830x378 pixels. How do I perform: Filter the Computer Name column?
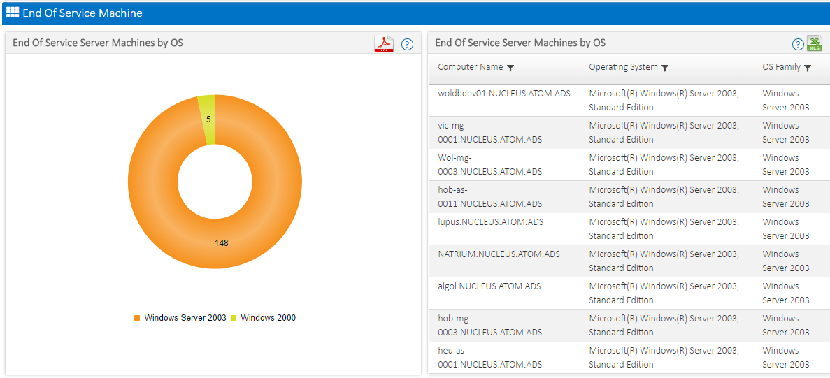point(510,68)
